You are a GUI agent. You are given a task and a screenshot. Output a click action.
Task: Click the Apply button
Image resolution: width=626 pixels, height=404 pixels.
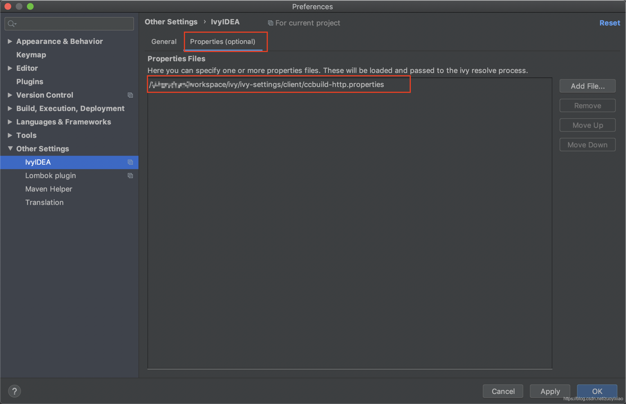[x=550, y=391]
